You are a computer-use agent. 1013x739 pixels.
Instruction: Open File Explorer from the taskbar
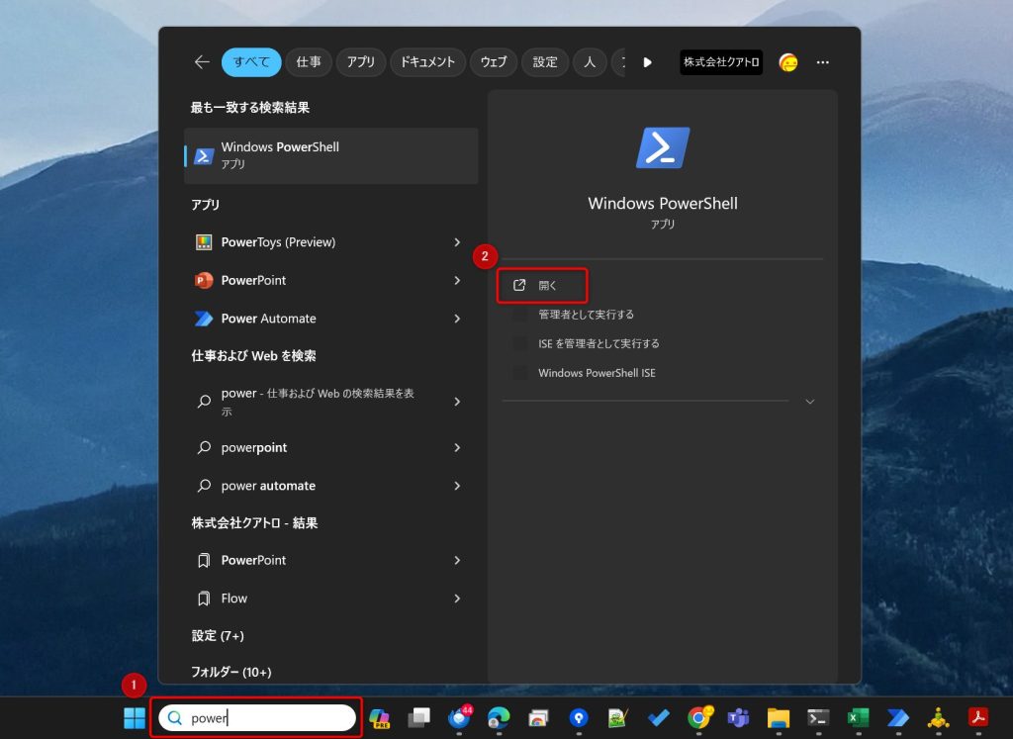(x=779, y=717)
